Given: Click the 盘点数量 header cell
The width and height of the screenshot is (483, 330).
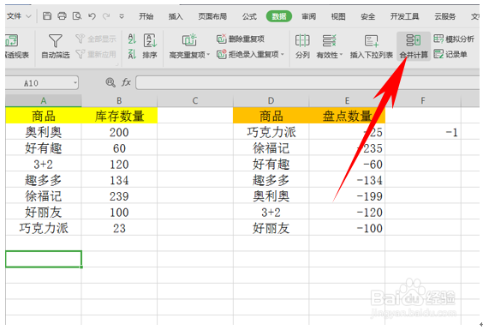Looking at the screenshot, I should click(x=347, y=116).
